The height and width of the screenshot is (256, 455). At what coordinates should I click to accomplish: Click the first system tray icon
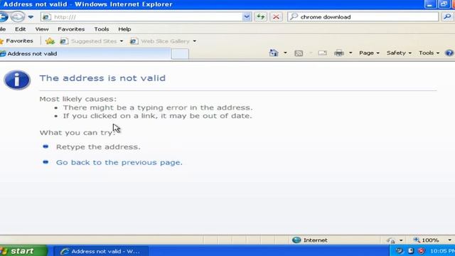[x=400, y=251]
